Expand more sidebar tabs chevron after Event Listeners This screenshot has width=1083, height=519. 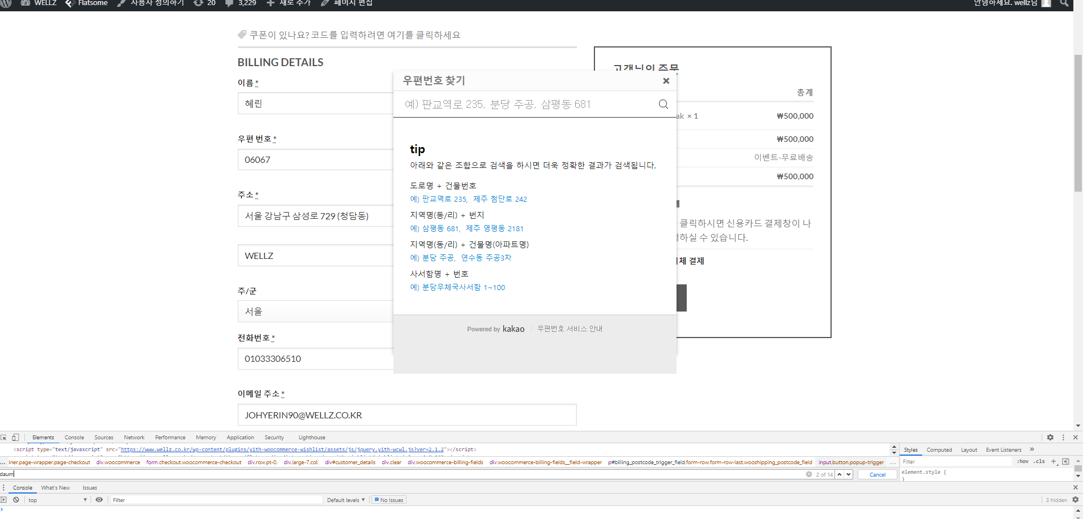tap(1032, 449)
